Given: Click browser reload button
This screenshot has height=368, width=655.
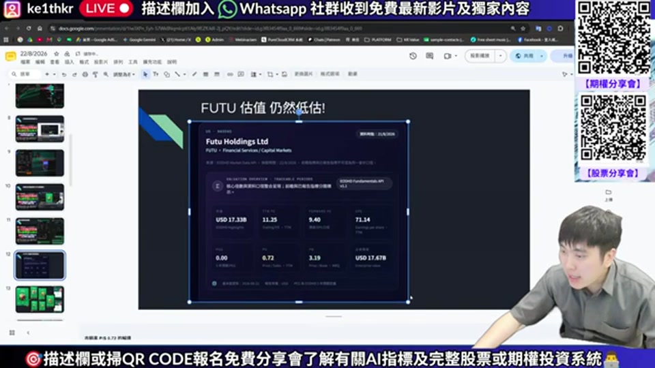Looking at the screenshot, I should pos(29,29).
